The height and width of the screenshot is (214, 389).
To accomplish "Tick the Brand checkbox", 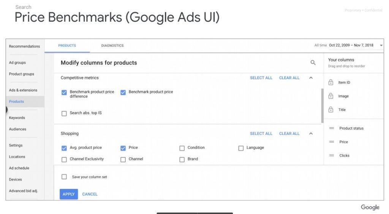I will point(182,159).
